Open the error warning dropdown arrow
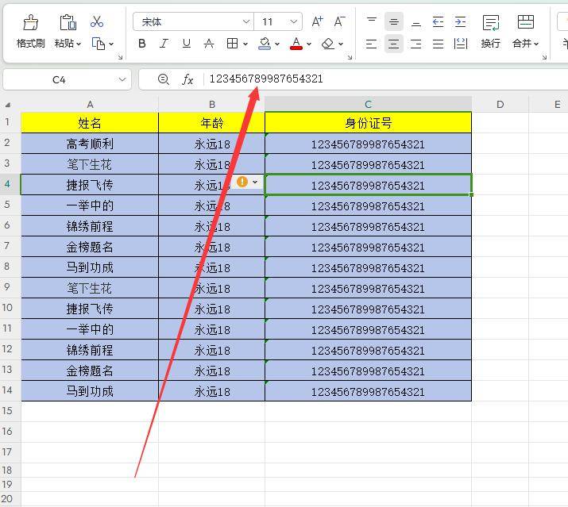The image size is (568, 507). pyautogui.click(x=255, y=182)
